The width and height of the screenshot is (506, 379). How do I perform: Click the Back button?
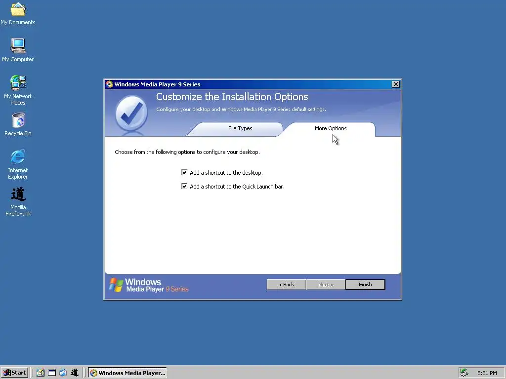(286, 285)
